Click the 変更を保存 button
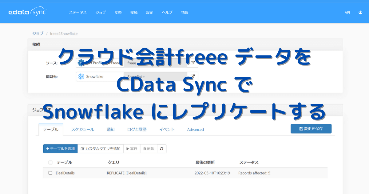The height and width of the screenshot is (194, 369). pos(311,129)
